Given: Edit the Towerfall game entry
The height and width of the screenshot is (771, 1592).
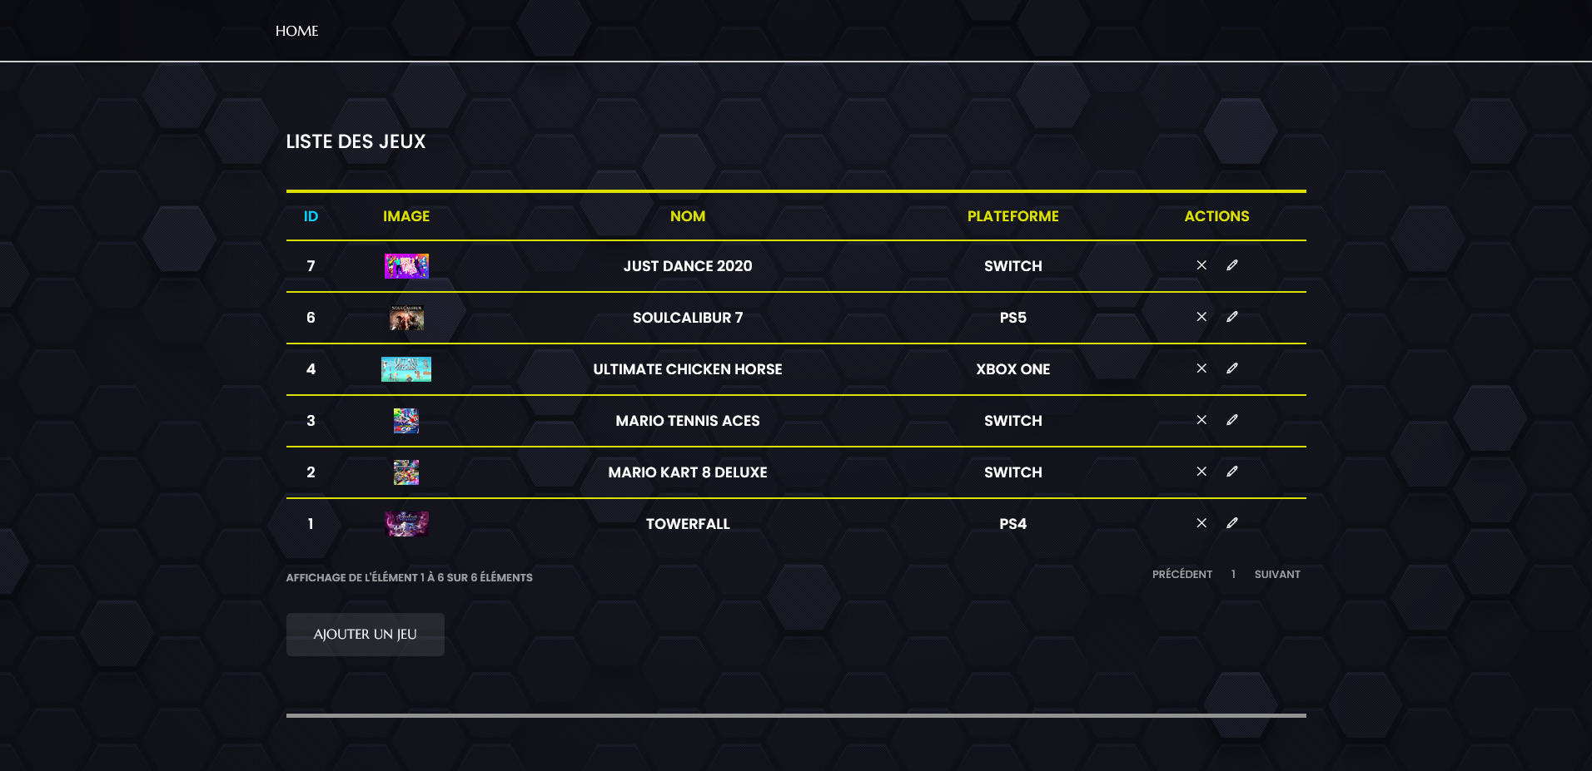Looking at the screenshot, I should tap(1231, 523).
